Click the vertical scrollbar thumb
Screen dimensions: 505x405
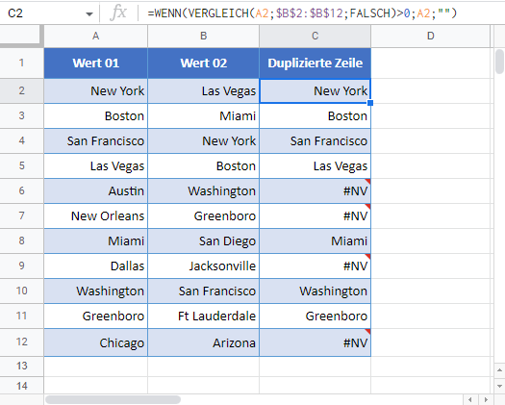coord(499,62)
